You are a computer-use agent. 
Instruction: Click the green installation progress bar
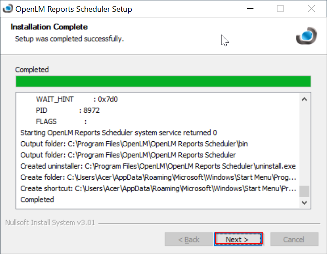[x=163, y=82]
